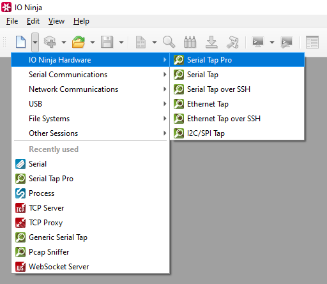Choose Ethernet Tap over SSH
Viewport: 327px width, 284px height.
[237, 119]
